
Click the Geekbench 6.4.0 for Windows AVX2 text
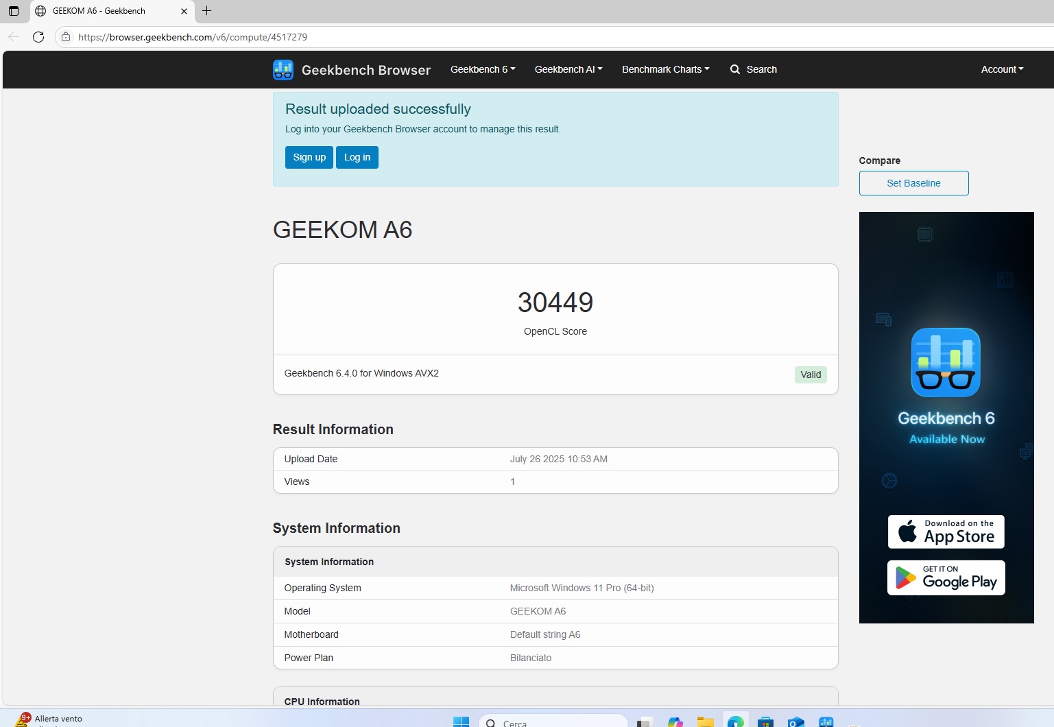[361, 373]
